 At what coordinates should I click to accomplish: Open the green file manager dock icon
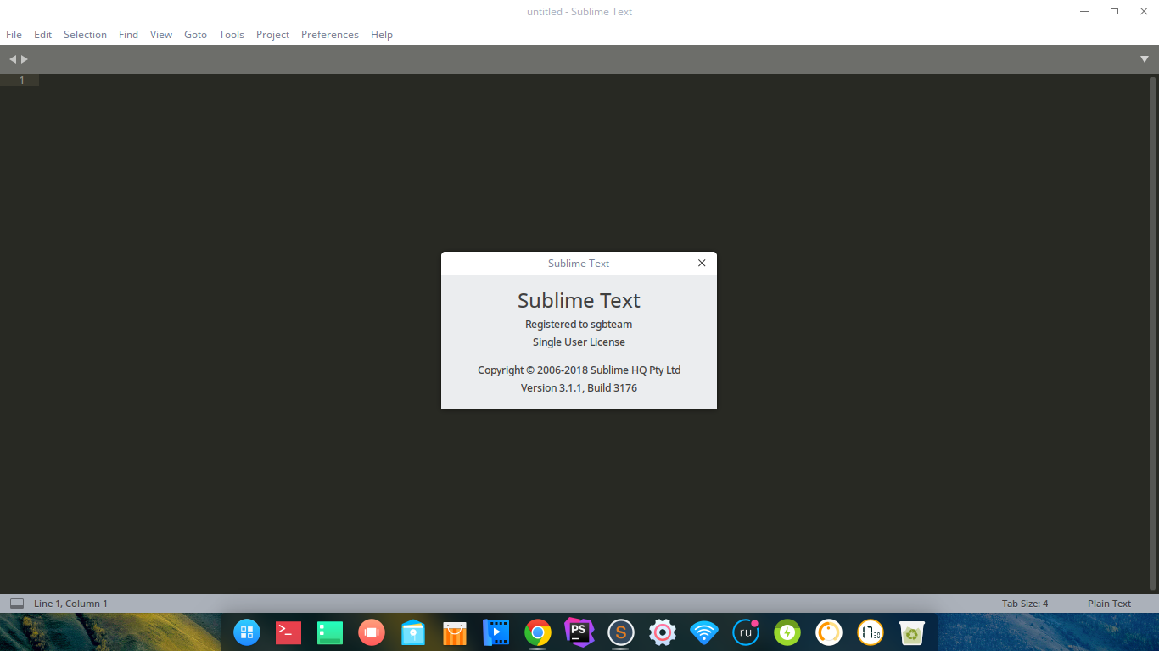330,632
